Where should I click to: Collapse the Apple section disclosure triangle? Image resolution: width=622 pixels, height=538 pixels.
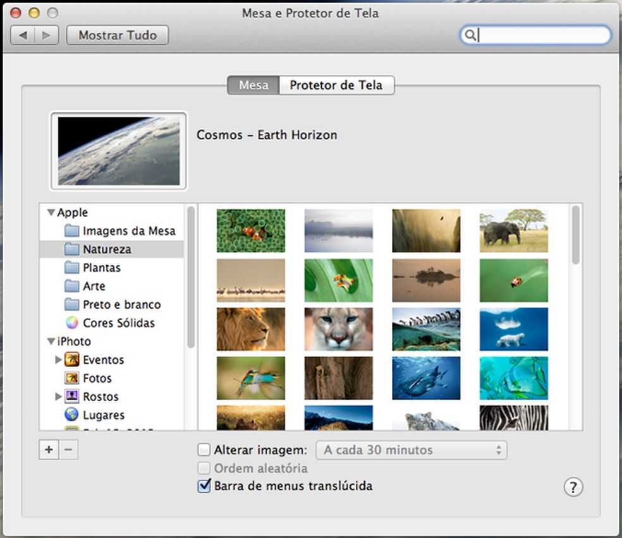[51, 213]
